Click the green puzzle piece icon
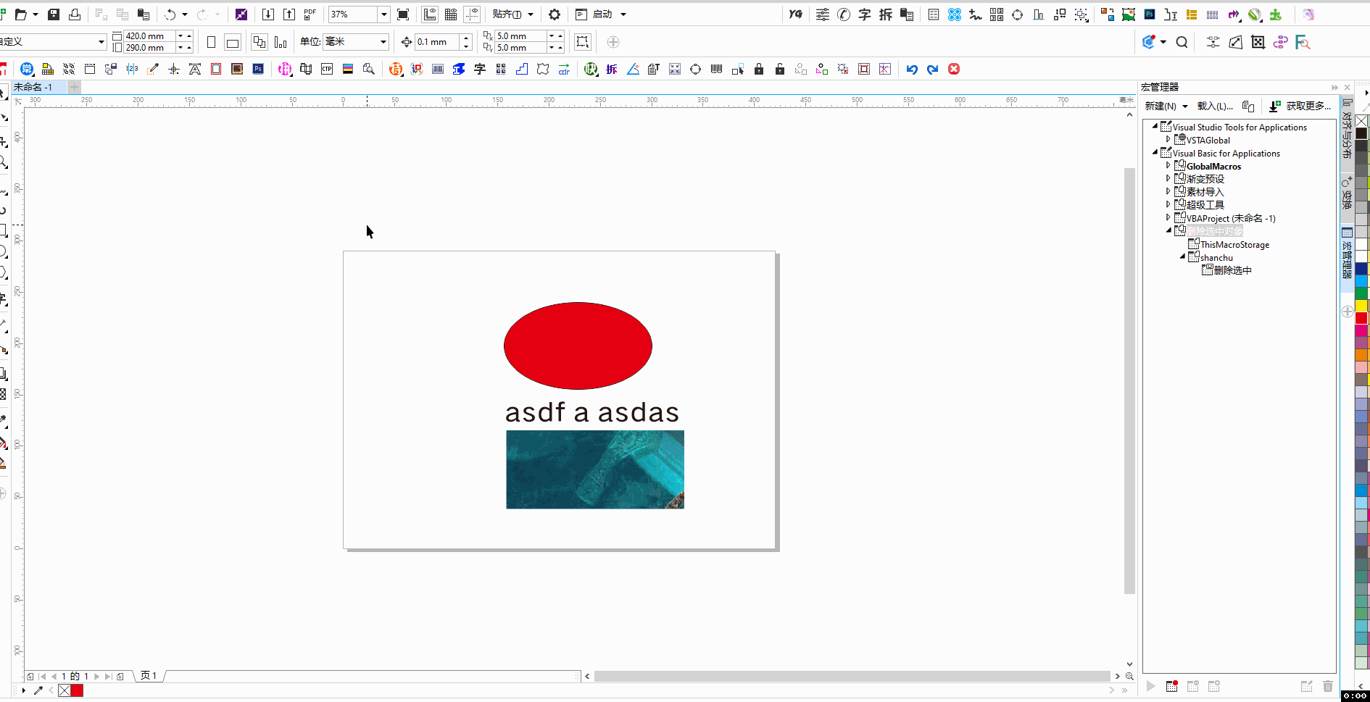Screen dimensions: 1370x702 pyautogui.click(x=1276, y=14)
